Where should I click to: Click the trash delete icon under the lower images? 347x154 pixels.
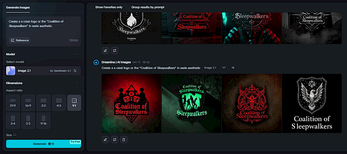point(124,140)
